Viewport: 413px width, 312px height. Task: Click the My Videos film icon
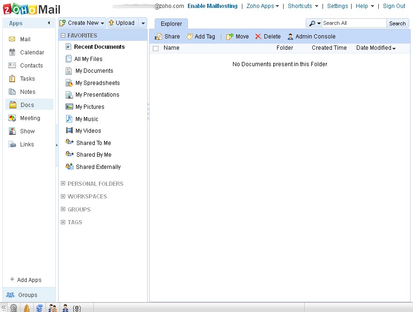69,130
